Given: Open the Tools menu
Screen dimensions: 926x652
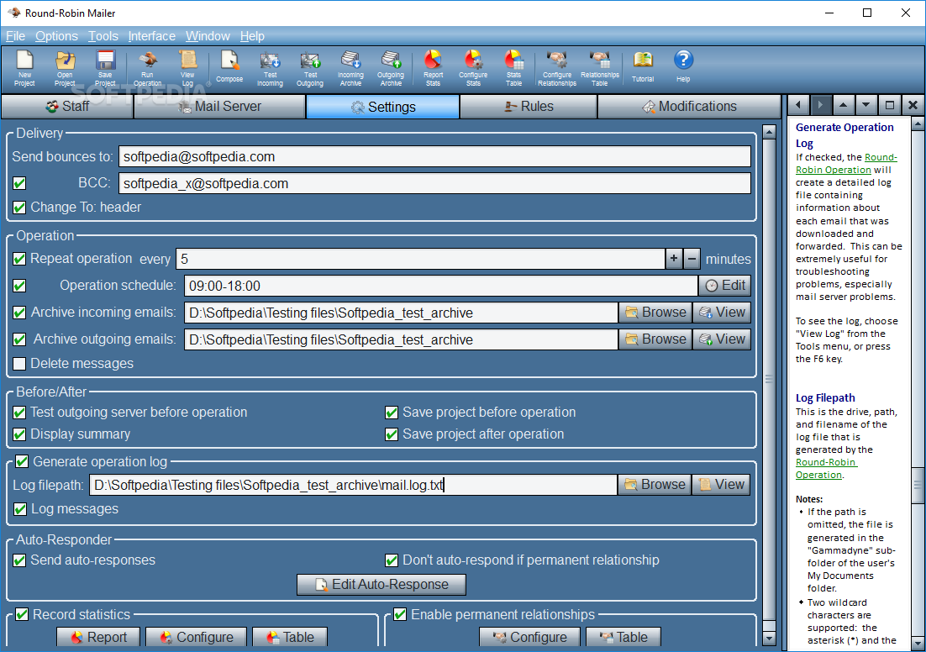Looking at the screenshot, I should [x=103, y=36].
